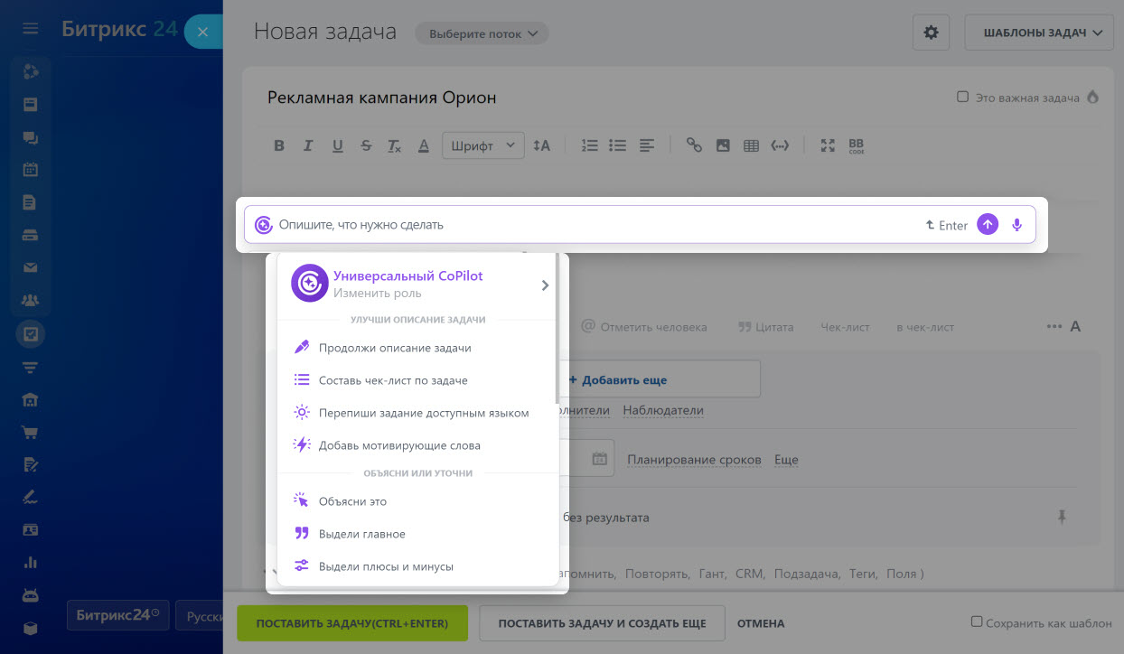Click the green 'ПОСТАВИТЬ ЗАДАЧУ' button
Image resolution: width=1124 pixels, height=654 pixels.
point(352,623)
